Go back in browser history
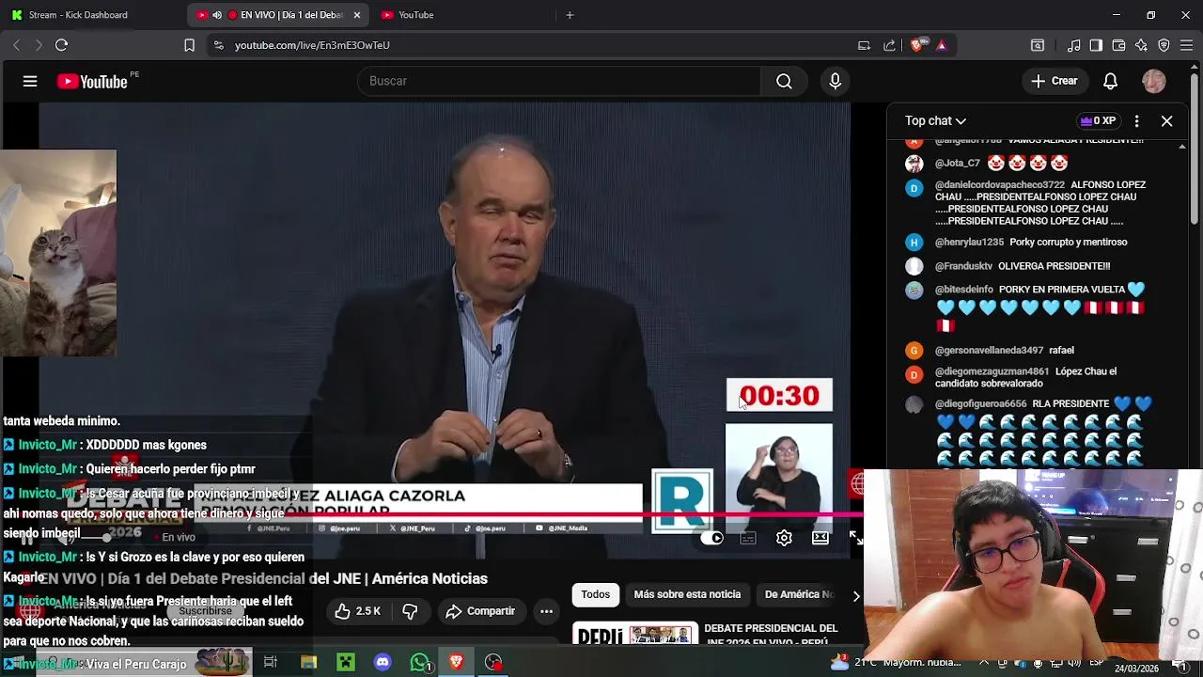The height and width of the screenshot is (677, 1203). point(16,45)
